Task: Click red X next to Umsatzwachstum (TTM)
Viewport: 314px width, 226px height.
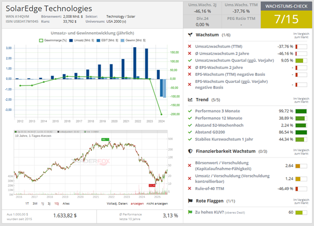Action: tap(189, 47)
